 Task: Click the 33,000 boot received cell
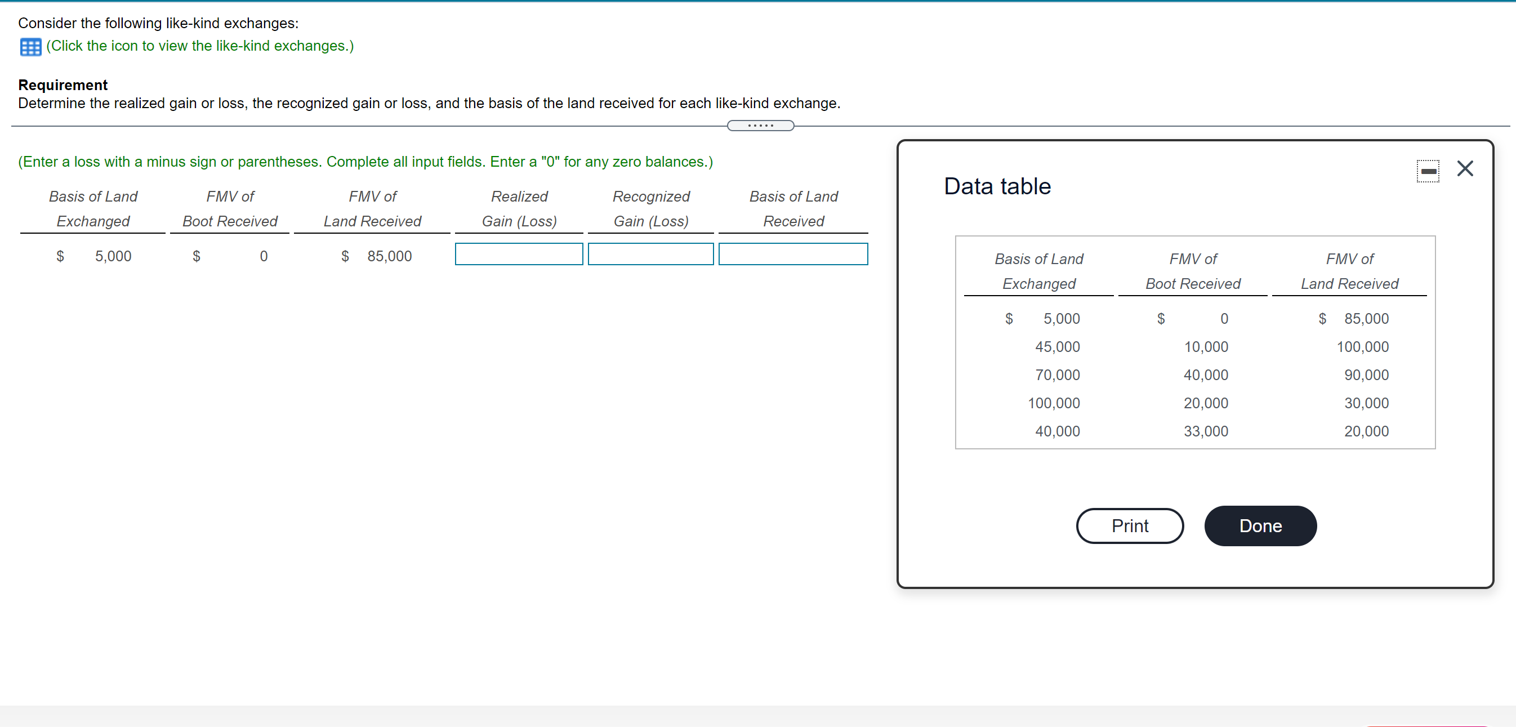(1205, 431)
